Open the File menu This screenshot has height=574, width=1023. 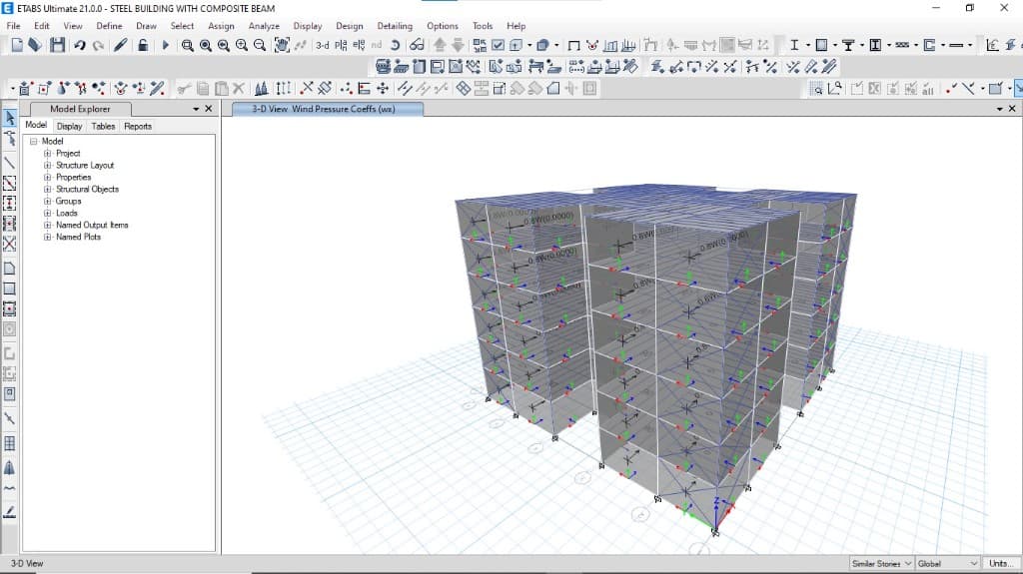pos(13,26)
